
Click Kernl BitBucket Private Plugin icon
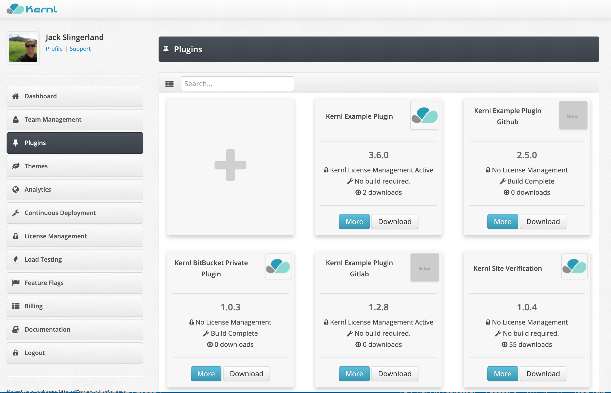(x=278, y=266)
